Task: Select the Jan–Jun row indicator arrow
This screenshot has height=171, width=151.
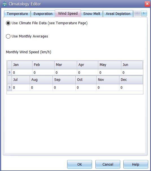Action: (10, 72)
